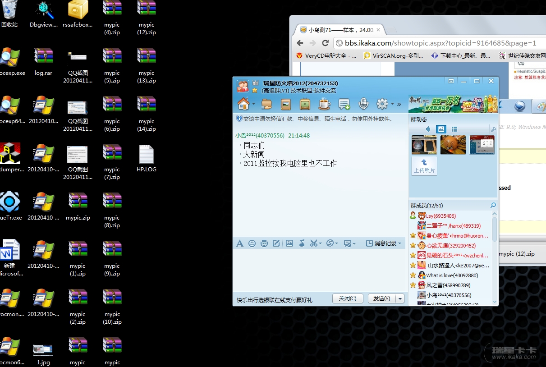This screenshot has width=546, height=367.
Task: Open 下载中心 bookmark
Action: (461, 56)
